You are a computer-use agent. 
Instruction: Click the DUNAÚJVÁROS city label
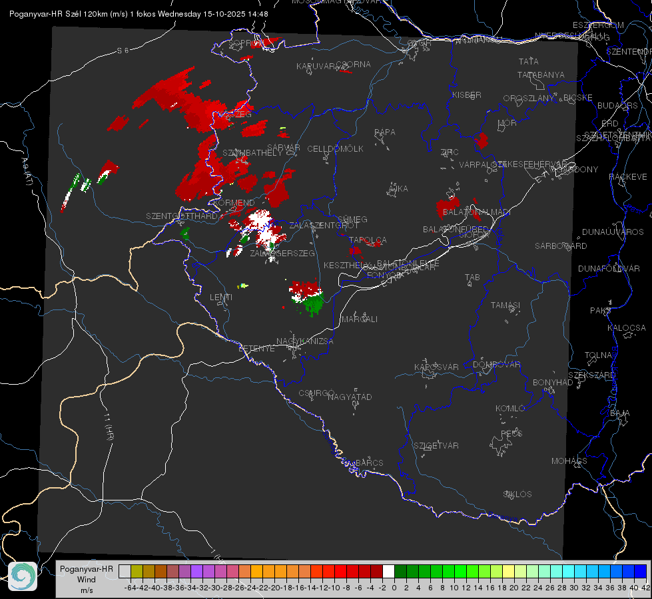pos(613,232)
